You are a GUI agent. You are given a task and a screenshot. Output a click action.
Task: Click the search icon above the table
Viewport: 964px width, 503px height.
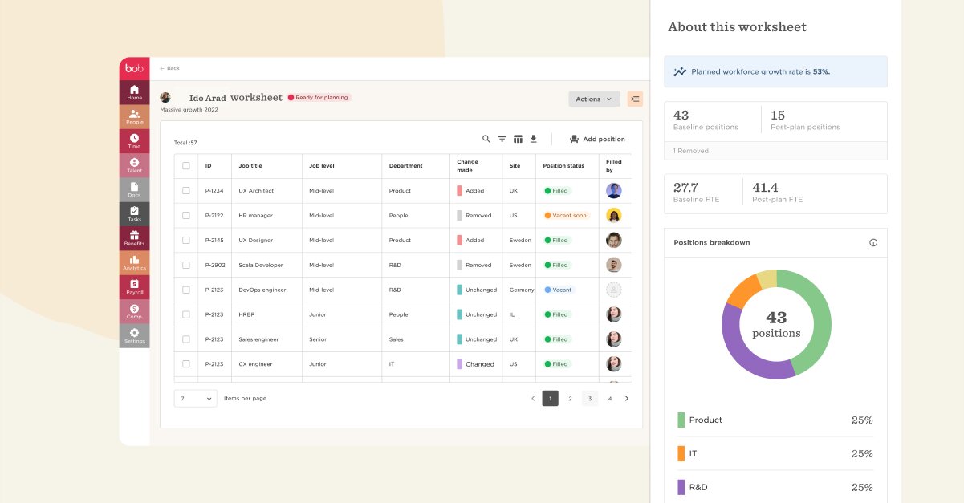486,139
